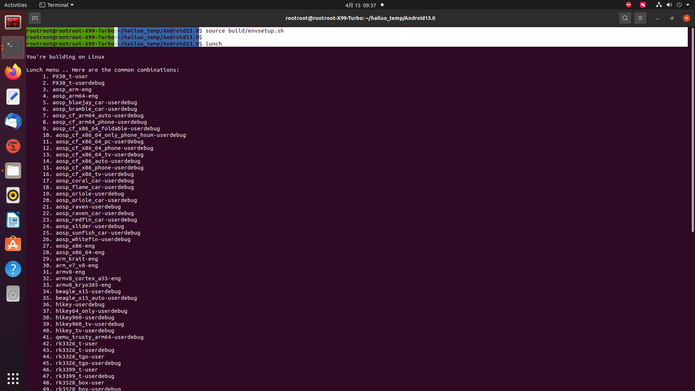This screenshot has height=391, width=695.
Task: Click the volume icon in top bar
Action: pos(669,5)
